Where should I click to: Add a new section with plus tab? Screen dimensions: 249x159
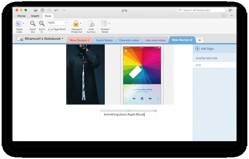[200, 40]
